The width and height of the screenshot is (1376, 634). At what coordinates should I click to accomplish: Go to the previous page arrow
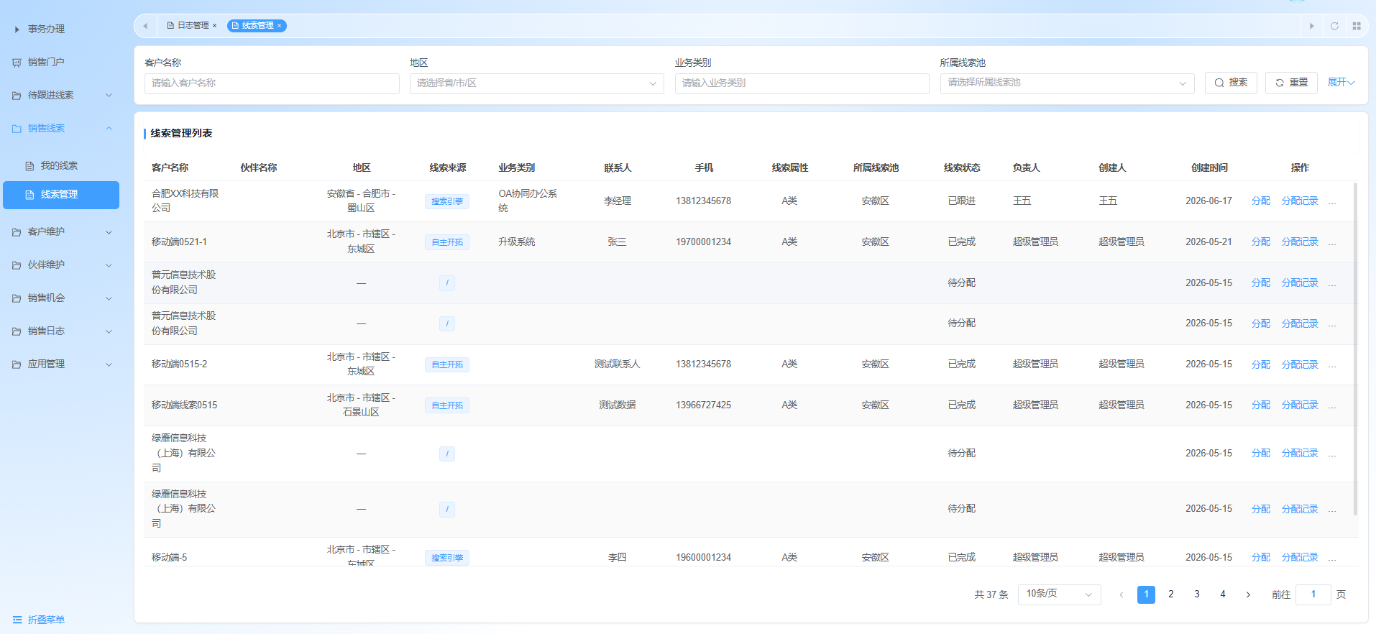click(1121, 594)
